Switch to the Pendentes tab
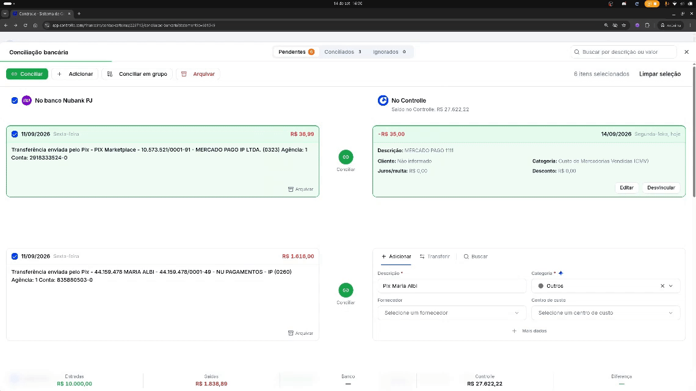The height and width of the screenshot is (391, 696). point(296,52)
